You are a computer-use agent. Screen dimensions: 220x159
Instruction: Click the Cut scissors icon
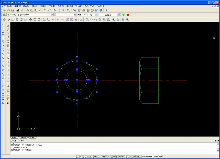[27, 10]
